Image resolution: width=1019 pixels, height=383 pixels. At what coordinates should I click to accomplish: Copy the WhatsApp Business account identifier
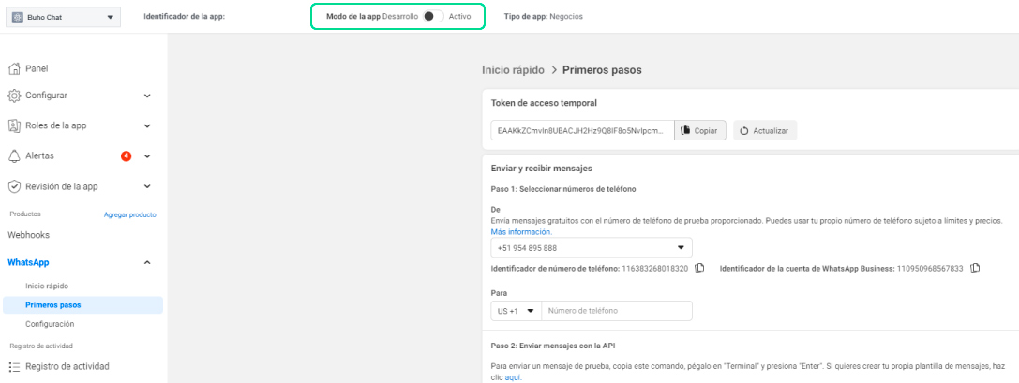coord(975,269)
